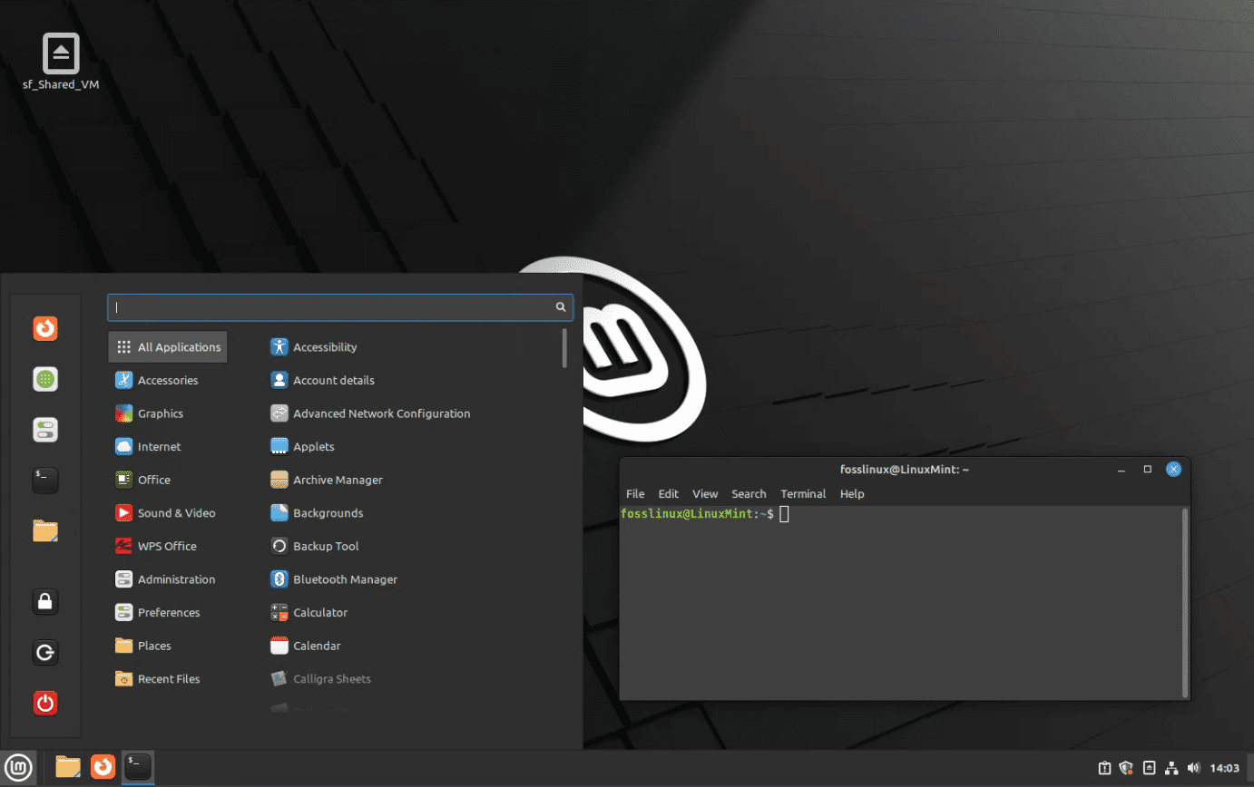Screen dimensions: 1254x787
Task: Click the Log Out icon in menu
Action: (45, 651)
